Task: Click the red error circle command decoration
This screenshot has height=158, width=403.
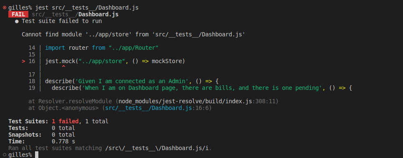Action: coord(4,8)
